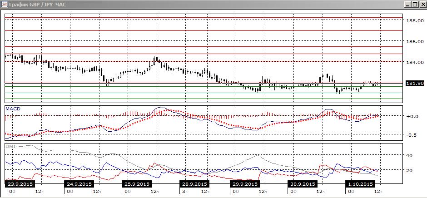This screenshot has height=198, width=427.
Task: Maximize the GBP/JPY chart window
Action: (414, 5)
